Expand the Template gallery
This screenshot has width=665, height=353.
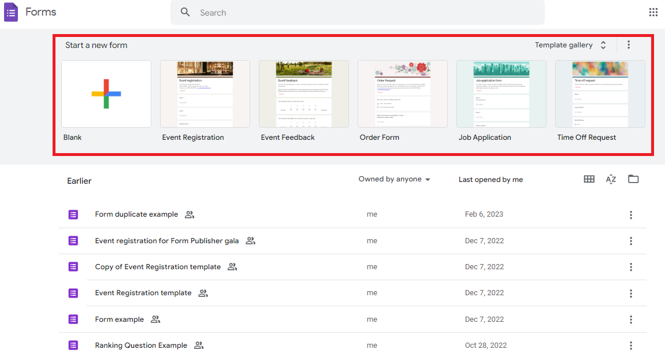[x=570, y=45]
